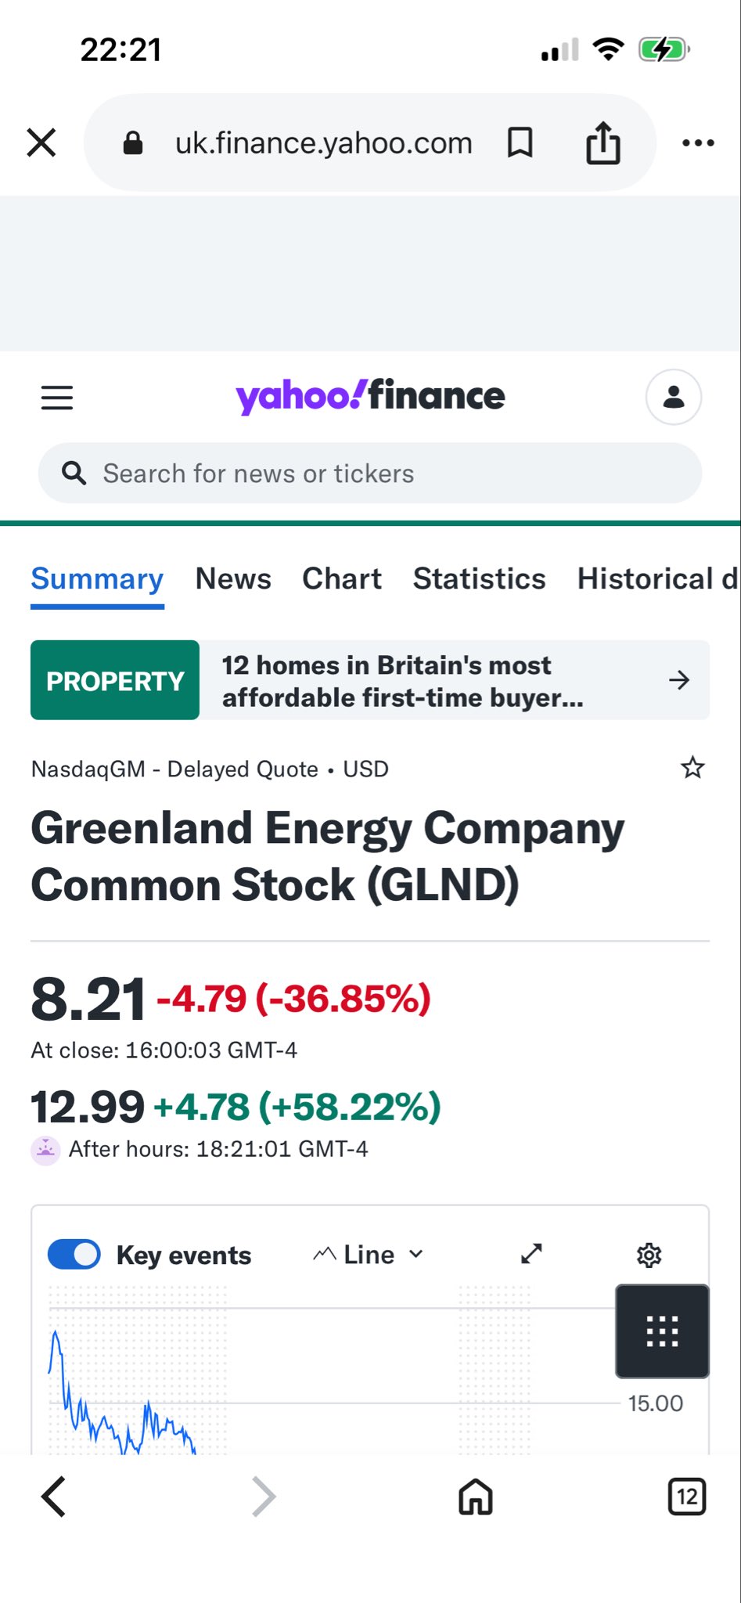Share the page via share icon
Image resolution: width=741 pixels, height=1603 pixels.
point(603,143)
